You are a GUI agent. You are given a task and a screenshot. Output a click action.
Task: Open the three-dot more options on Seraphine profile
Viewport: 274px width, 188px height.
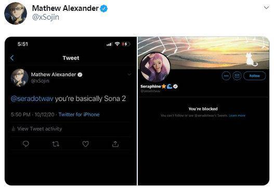point(226,76)
